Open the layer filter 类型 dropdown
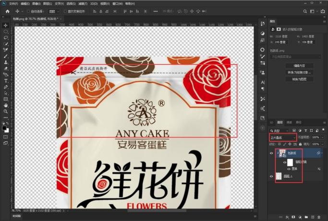328x221 pixels. pos(279,130)
